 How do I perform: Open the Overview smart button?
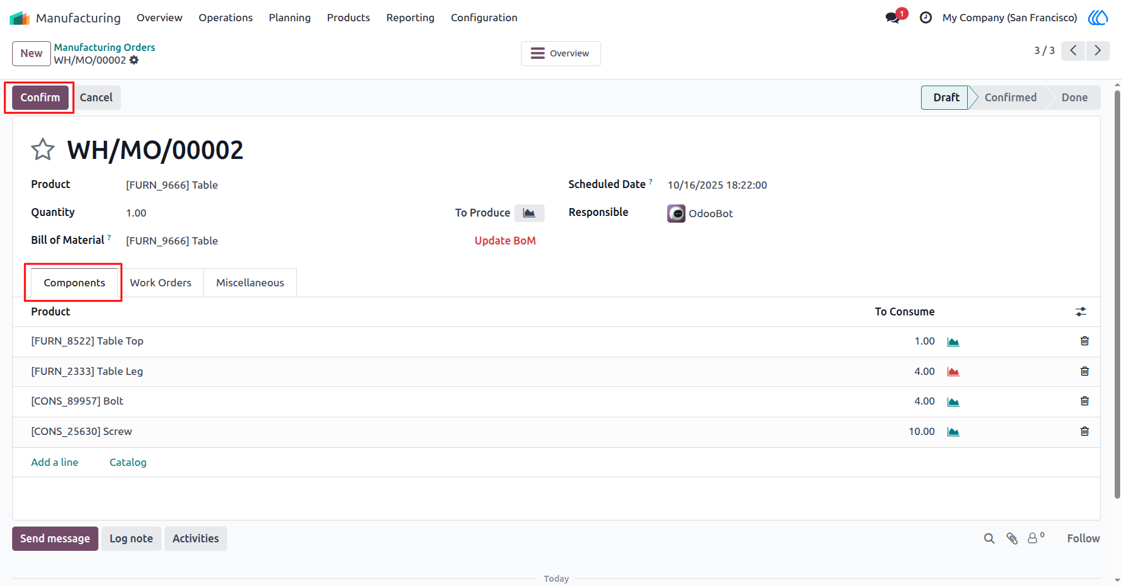pyautogui.click(x=560, y=53)
